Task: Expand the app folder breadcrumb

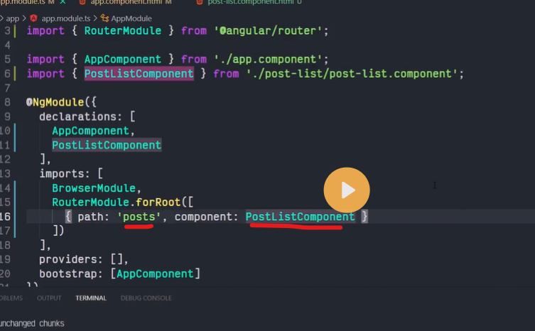Action: tap(13, 18)
